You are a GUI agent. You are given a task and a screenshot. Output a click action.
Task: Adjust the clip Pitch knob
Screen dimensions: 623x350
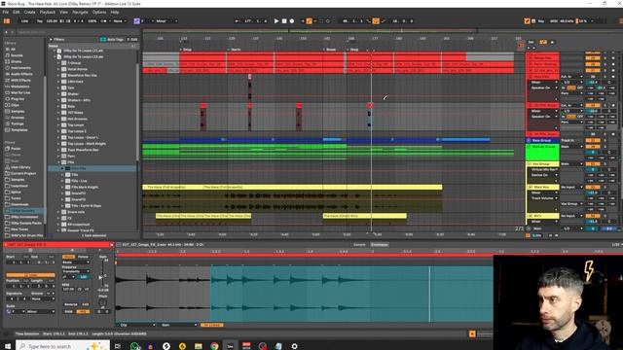(102, 302)
